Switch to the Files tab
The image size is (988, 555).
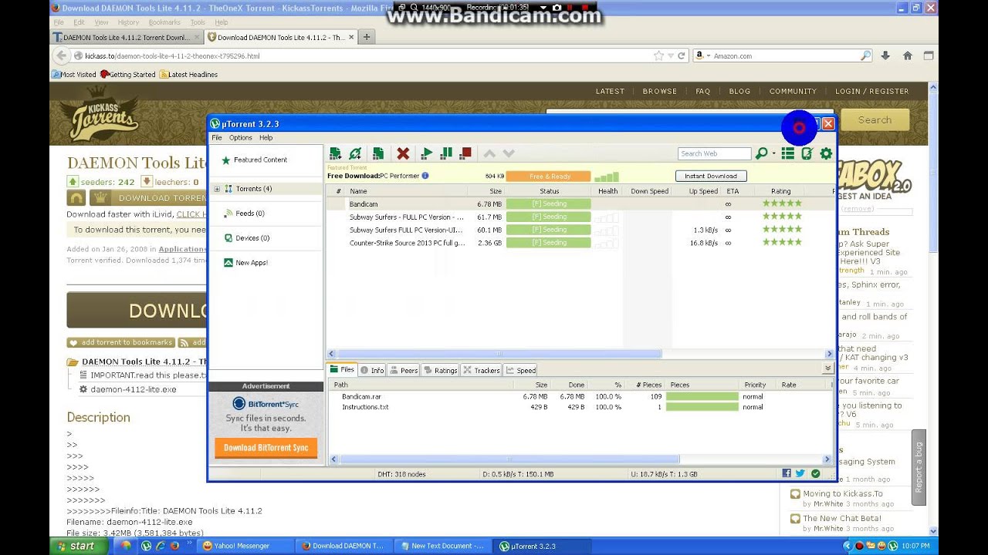pos(342,370)
